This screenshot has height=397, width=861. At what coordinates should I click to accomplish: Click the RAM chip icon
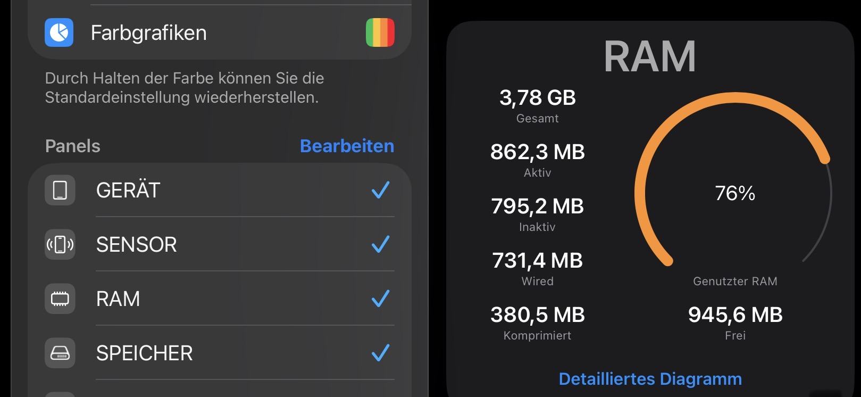[x=60, y=299]
